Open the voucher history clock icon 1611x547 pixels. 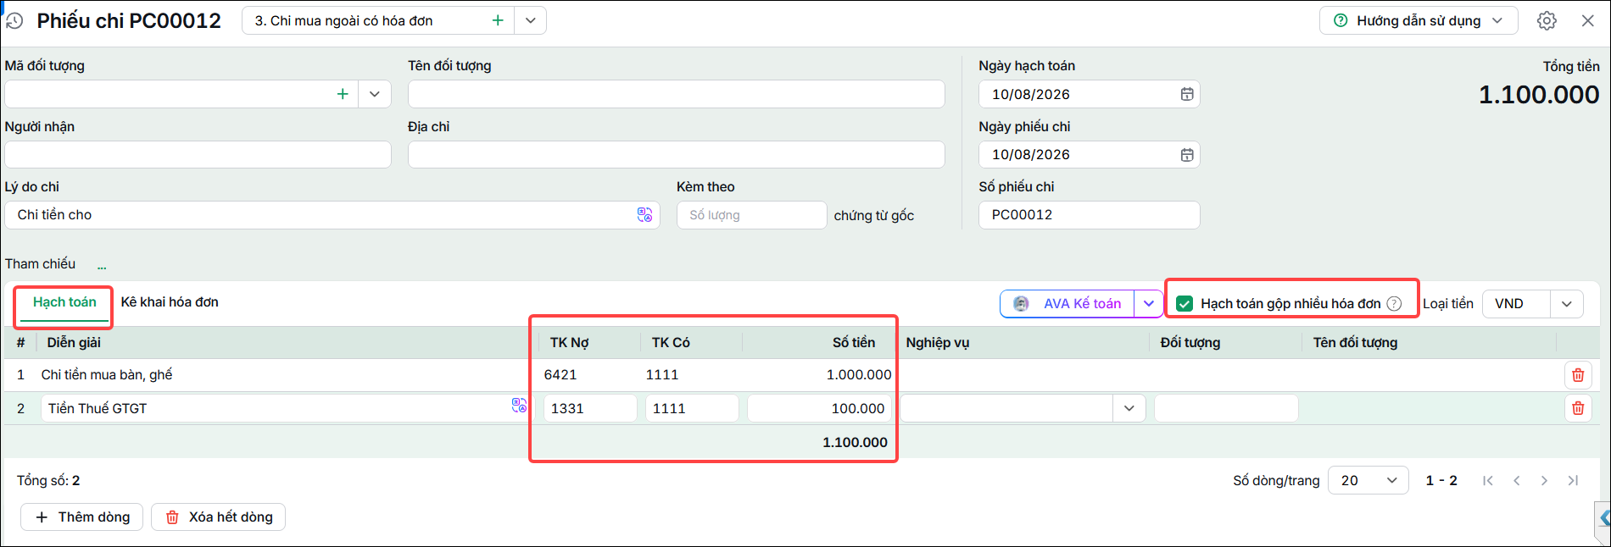click(14, 20)
